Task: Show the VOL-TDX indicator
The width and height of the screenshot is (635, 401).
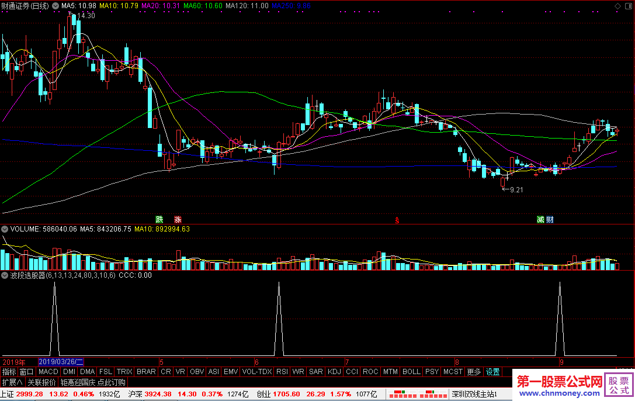Action: click(257, 372)
